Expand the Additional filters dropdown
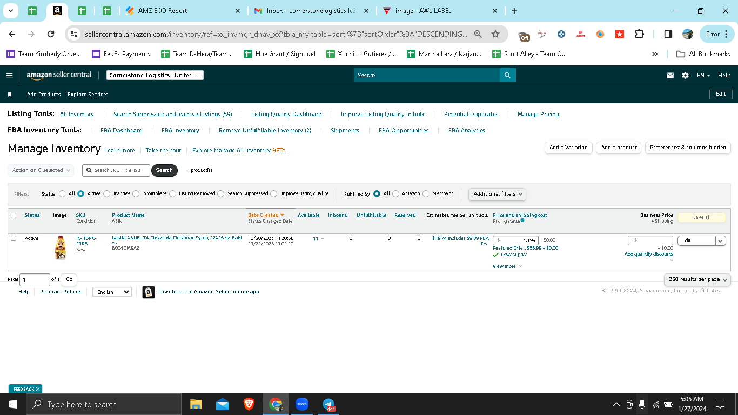Viewport: 738px width, 415px height. [497, 194]
